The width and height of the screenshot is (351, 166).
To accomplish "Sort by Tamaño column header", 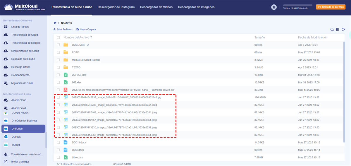I will [259, 37].
